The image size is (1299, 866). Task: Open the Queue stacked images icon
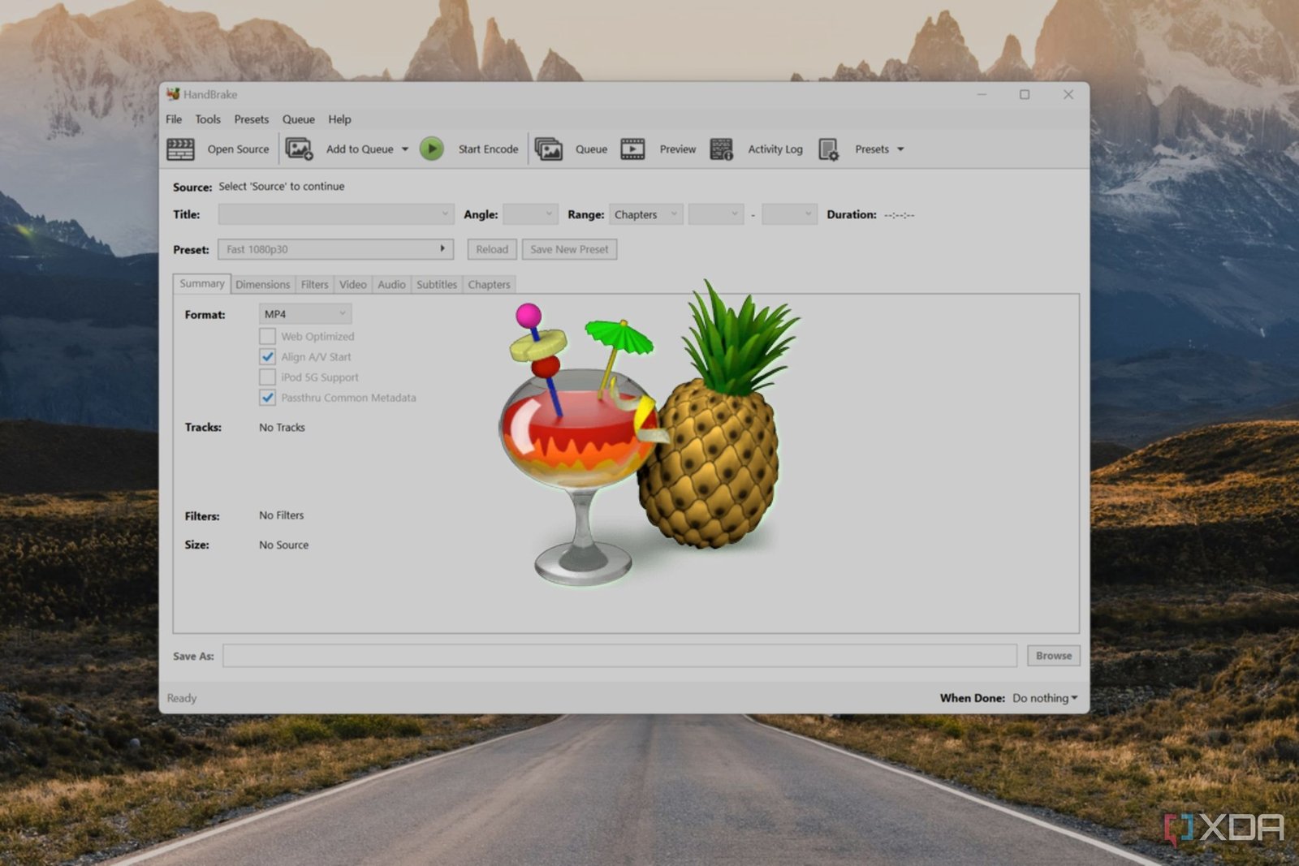549,149
